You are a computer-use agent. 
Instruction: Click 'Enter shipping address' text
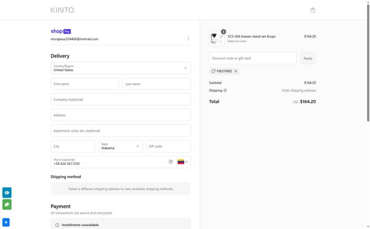point(298,90)
